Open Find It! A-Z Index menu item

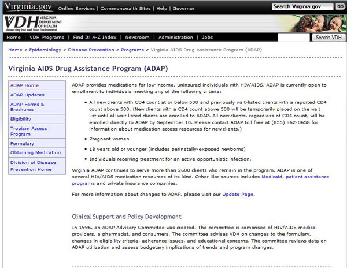point(95,38)
